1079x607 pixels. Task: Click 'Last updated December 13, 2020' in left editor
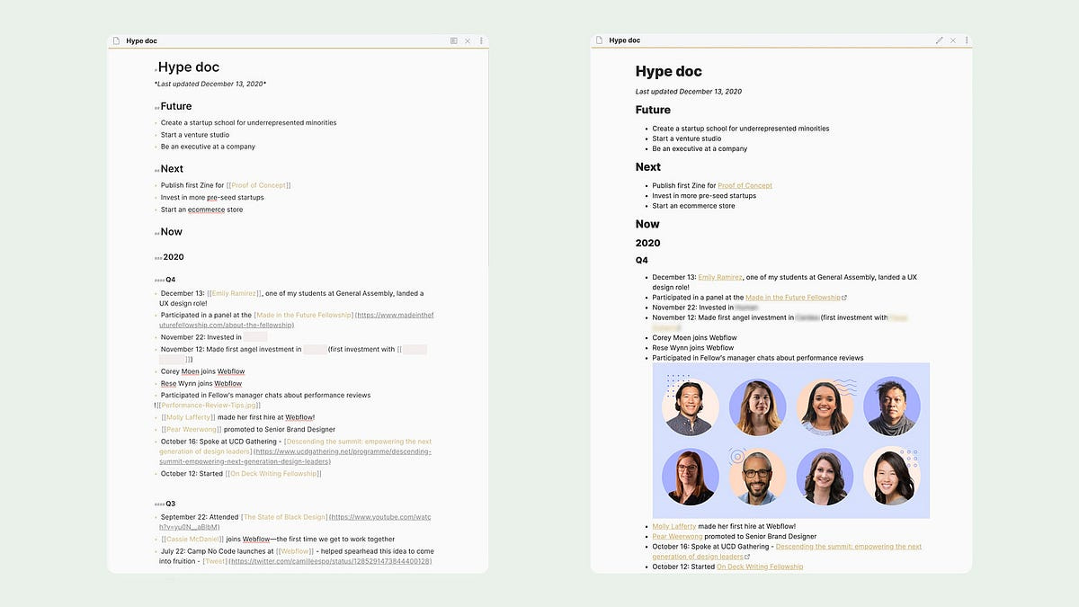(x=210, y=84)
